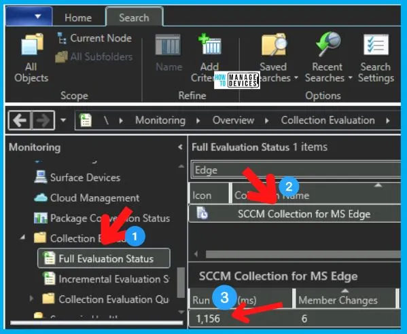Click the Full Evaluation Status 1 items heading
The width and height of the screenshot is (407, 334).
coord(260,147)
